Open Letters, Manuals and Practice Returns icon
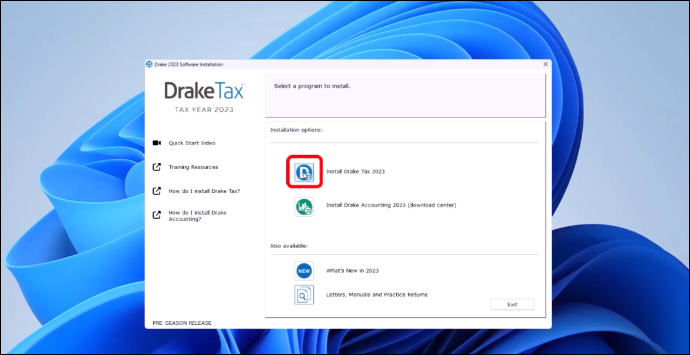Screen dimensions: 690x355 click(x=304, y=295)
